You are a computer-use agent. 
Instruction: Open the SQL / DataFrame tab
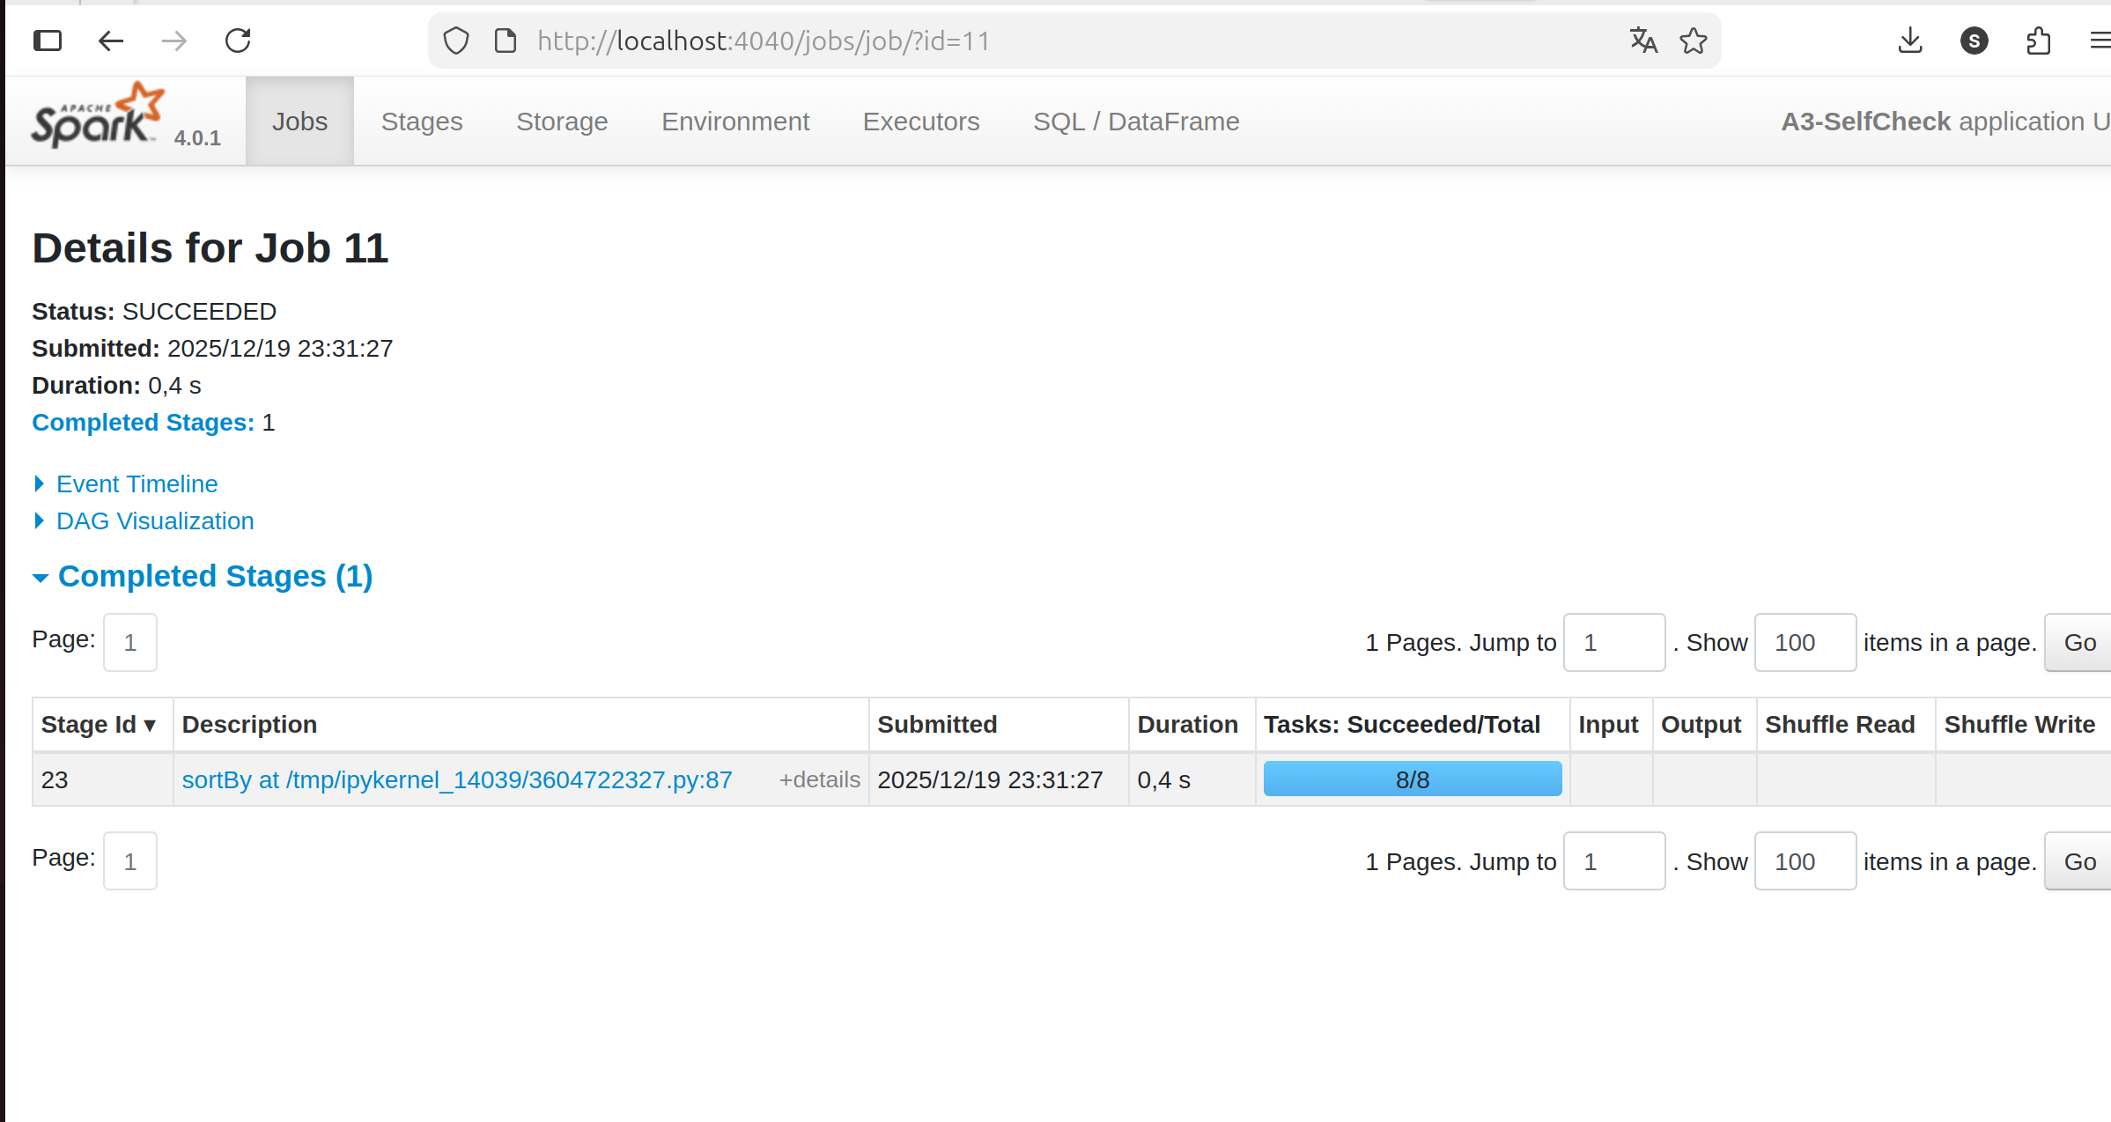pyautogui.click(x=1135, y=122)
